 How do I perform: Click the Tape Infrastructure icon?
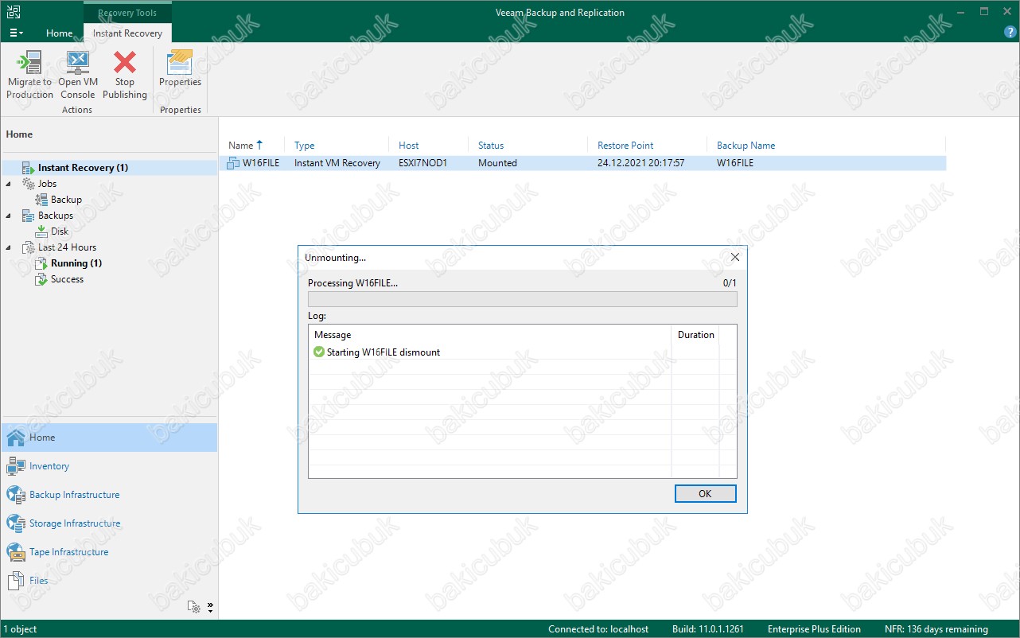[x=16, y=552]
